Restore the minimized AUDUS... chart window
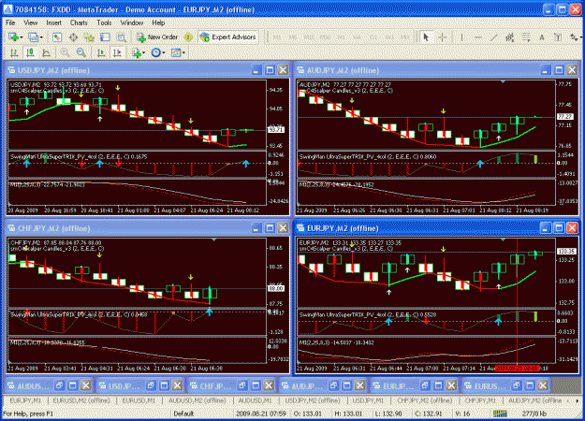Image resolution: width=585 pixels, height=421 pixels. tap(60, 385)
